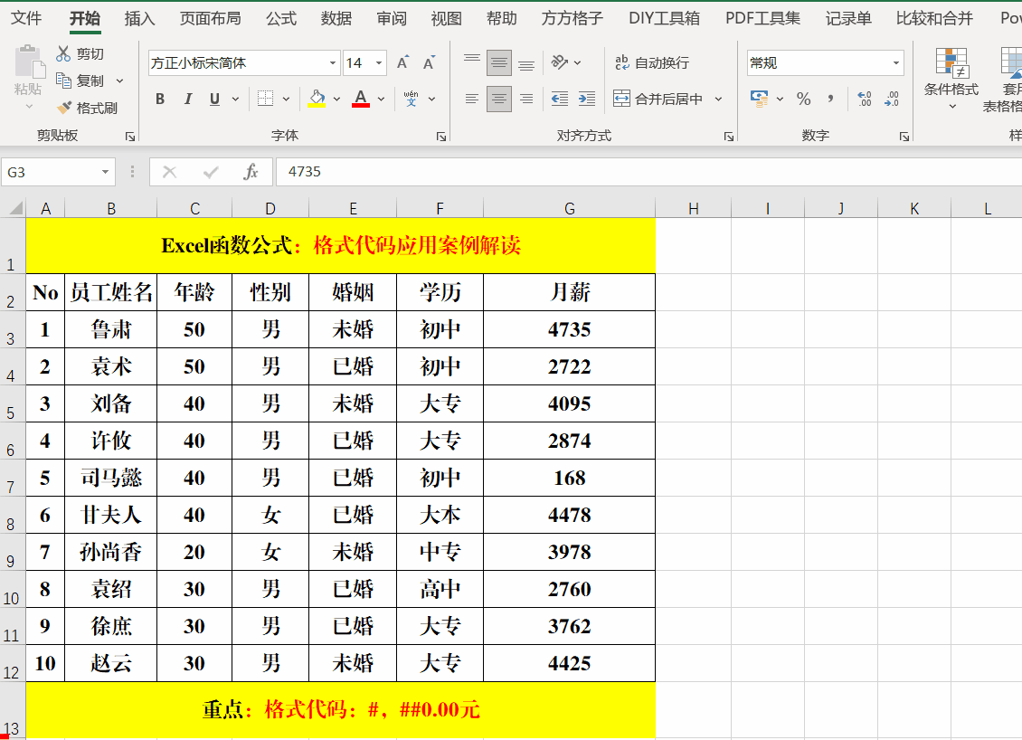This screenshot has width=1022, height=740.
Task: Open the font group dialog launcher
Action: (x=441, y=137)
